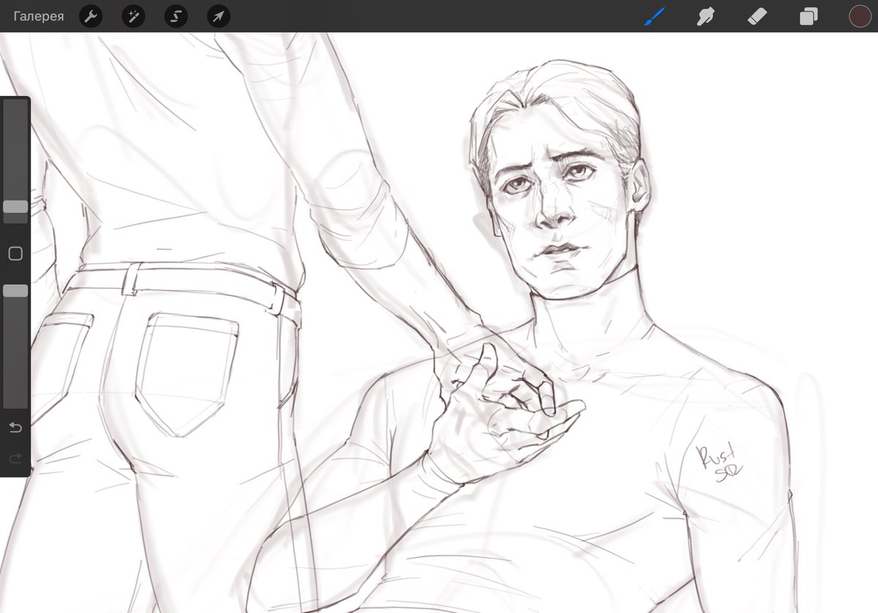Open the eraser brush library
This screenshot has width=878, height=613.
click(757, 16)
